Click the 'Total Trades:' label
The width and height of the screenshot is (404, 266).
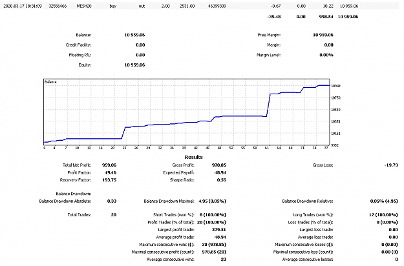[x=80, y=215]
